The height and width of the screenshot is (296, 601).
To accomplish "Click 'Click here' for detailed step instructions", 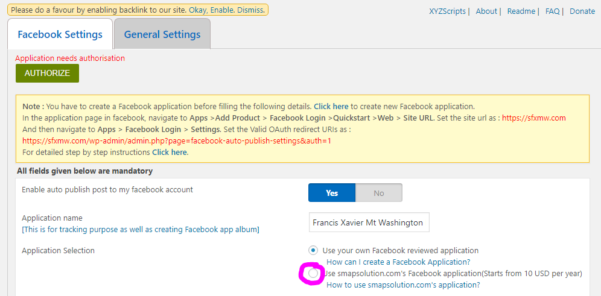I will click(169, 153).
